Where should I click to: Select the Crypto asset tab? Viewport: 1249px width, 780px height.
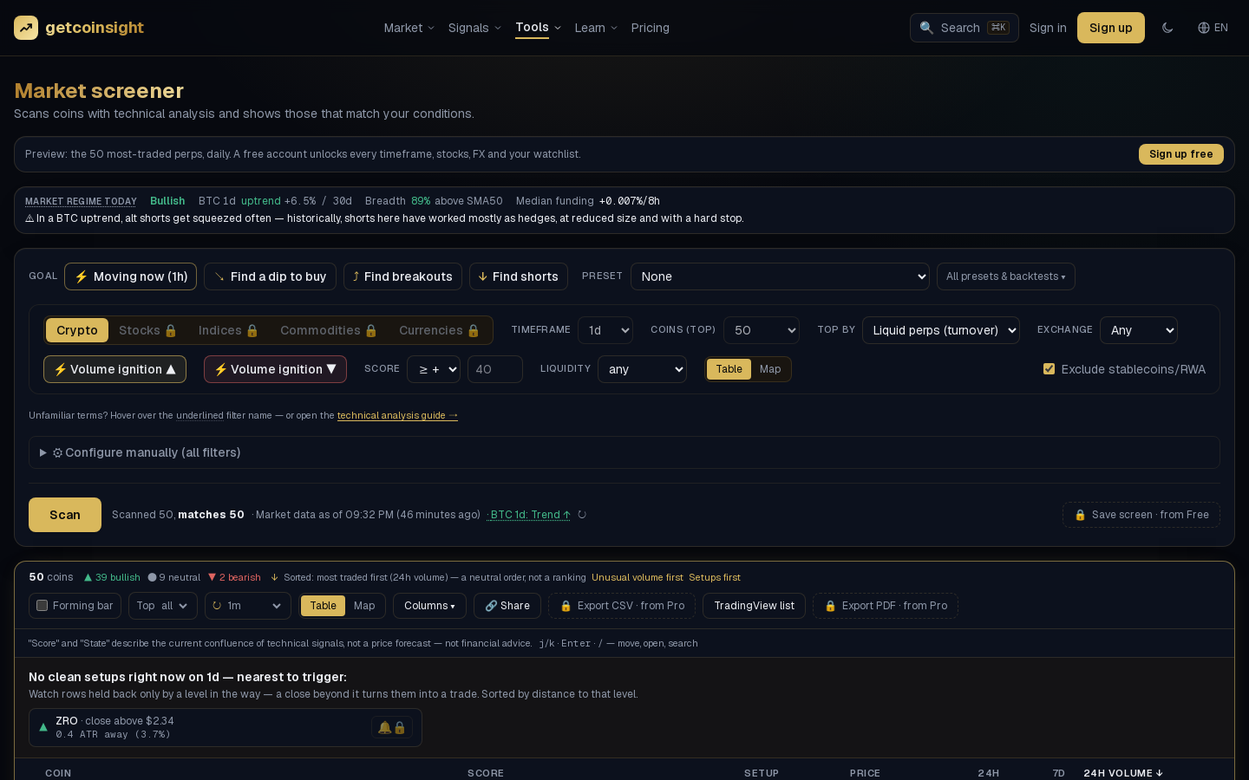pos(77,330)
